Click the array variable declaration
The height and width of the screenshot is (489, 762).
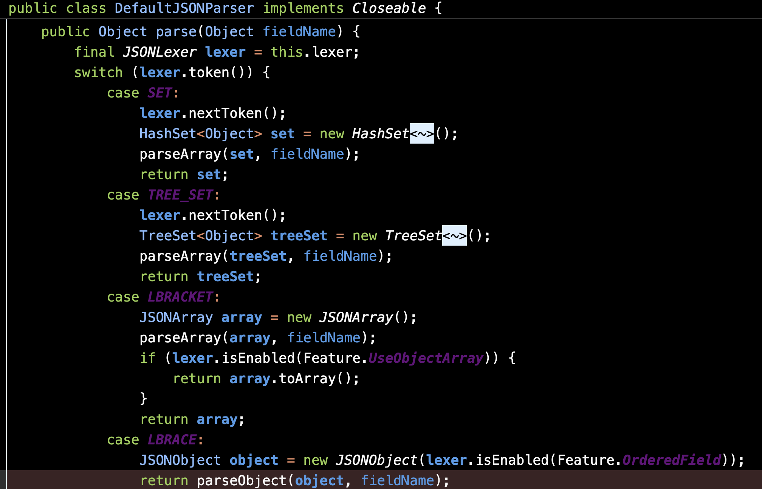(x=242, y=317)
